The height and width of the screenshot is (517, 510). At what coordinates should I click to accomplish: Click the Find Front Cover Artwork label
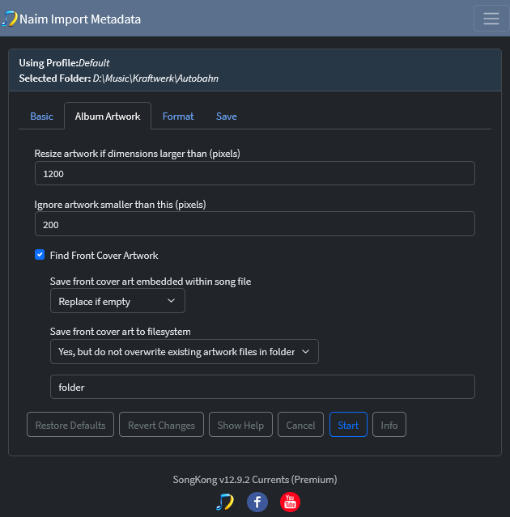coord(104,256)
